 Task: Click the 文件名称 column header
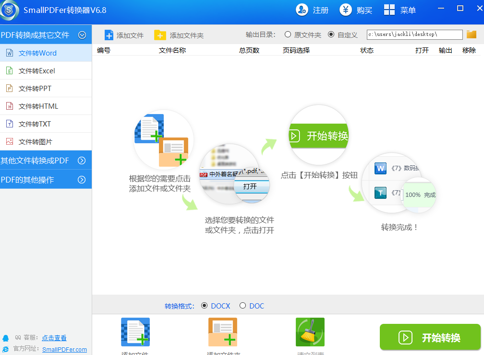[x=172, y=50]
